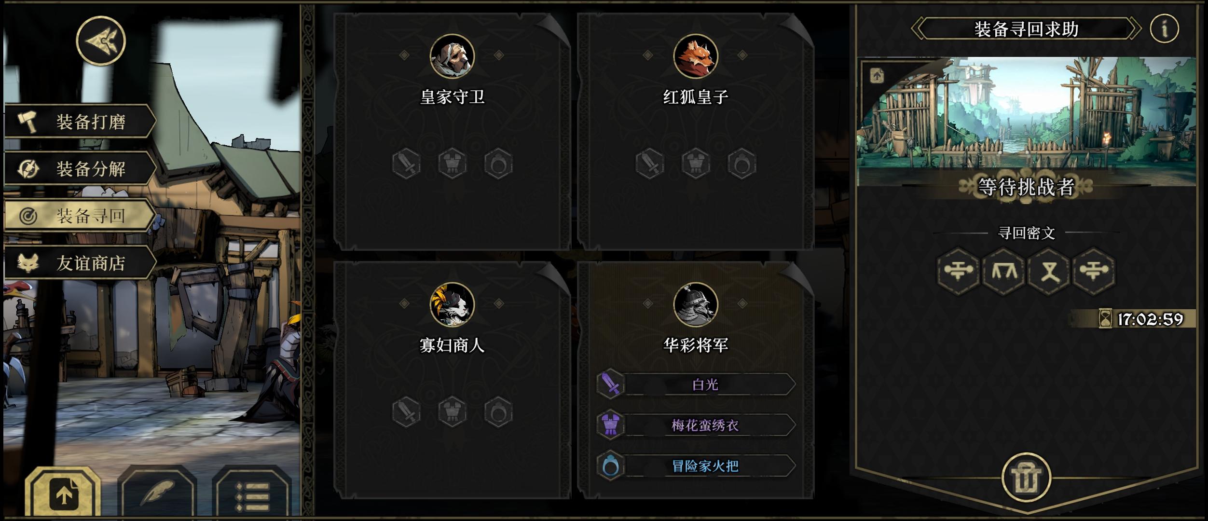Select the quill feather icon at bottom
Screen dimensions: 1208x521
point(157,492)
